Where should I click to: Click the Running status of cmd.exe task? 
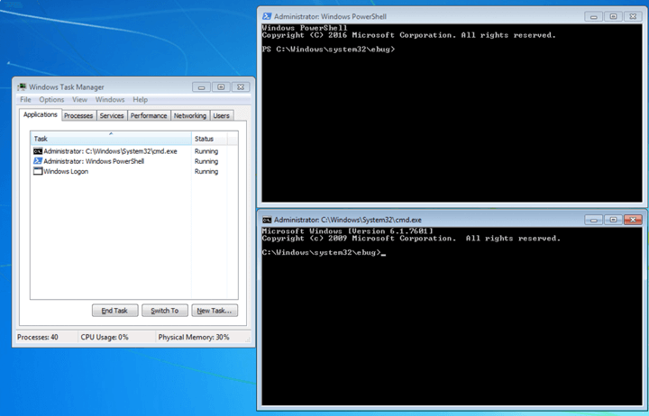pyautogui.click(x=206, y=151)
